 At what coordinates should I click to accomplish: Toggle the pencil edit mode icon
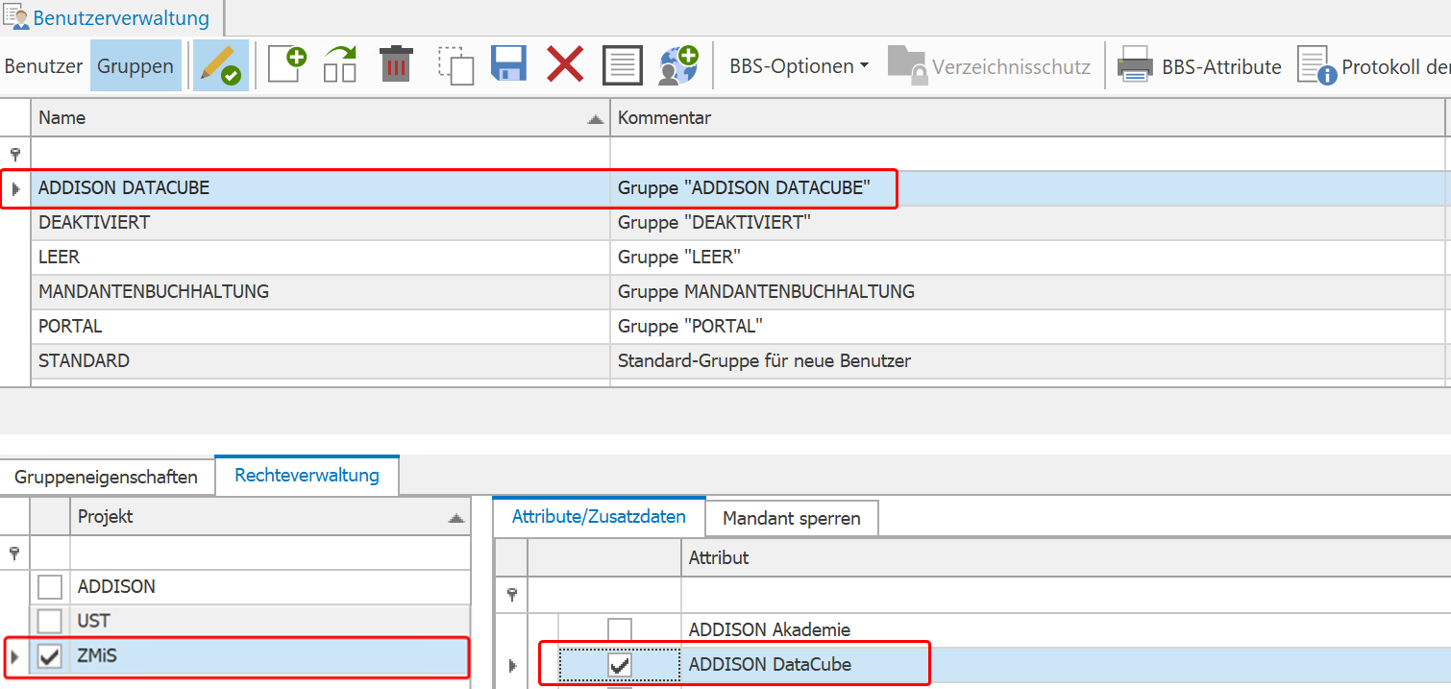pyautogui.click(x=221, y=65)
